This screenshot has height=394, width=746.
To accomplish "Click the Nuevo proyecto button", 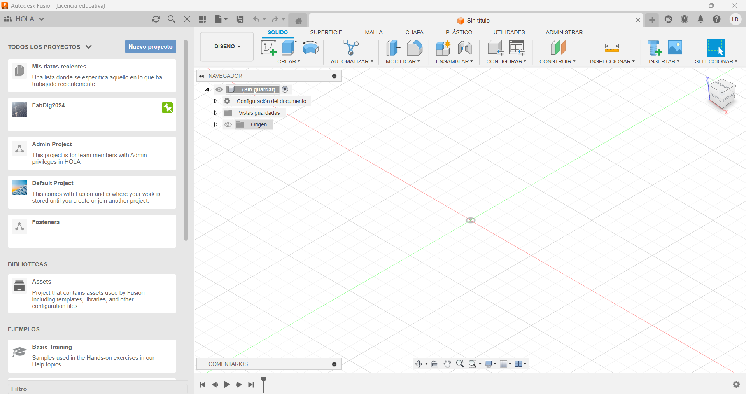I will point(151,47).
